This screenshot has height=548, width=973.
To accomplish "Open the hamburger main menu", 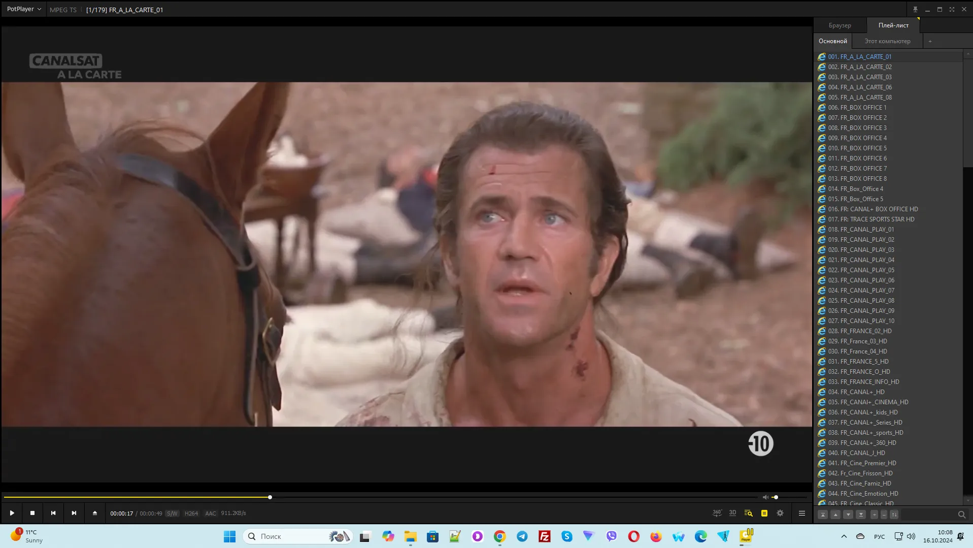I will pyautogui.click(x=802, y=513).
